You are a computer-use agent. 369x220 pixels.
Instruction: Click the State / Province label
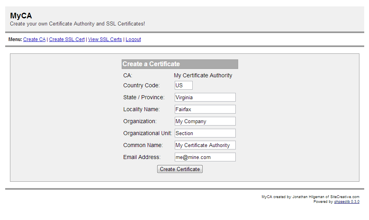tap(144, 97)
